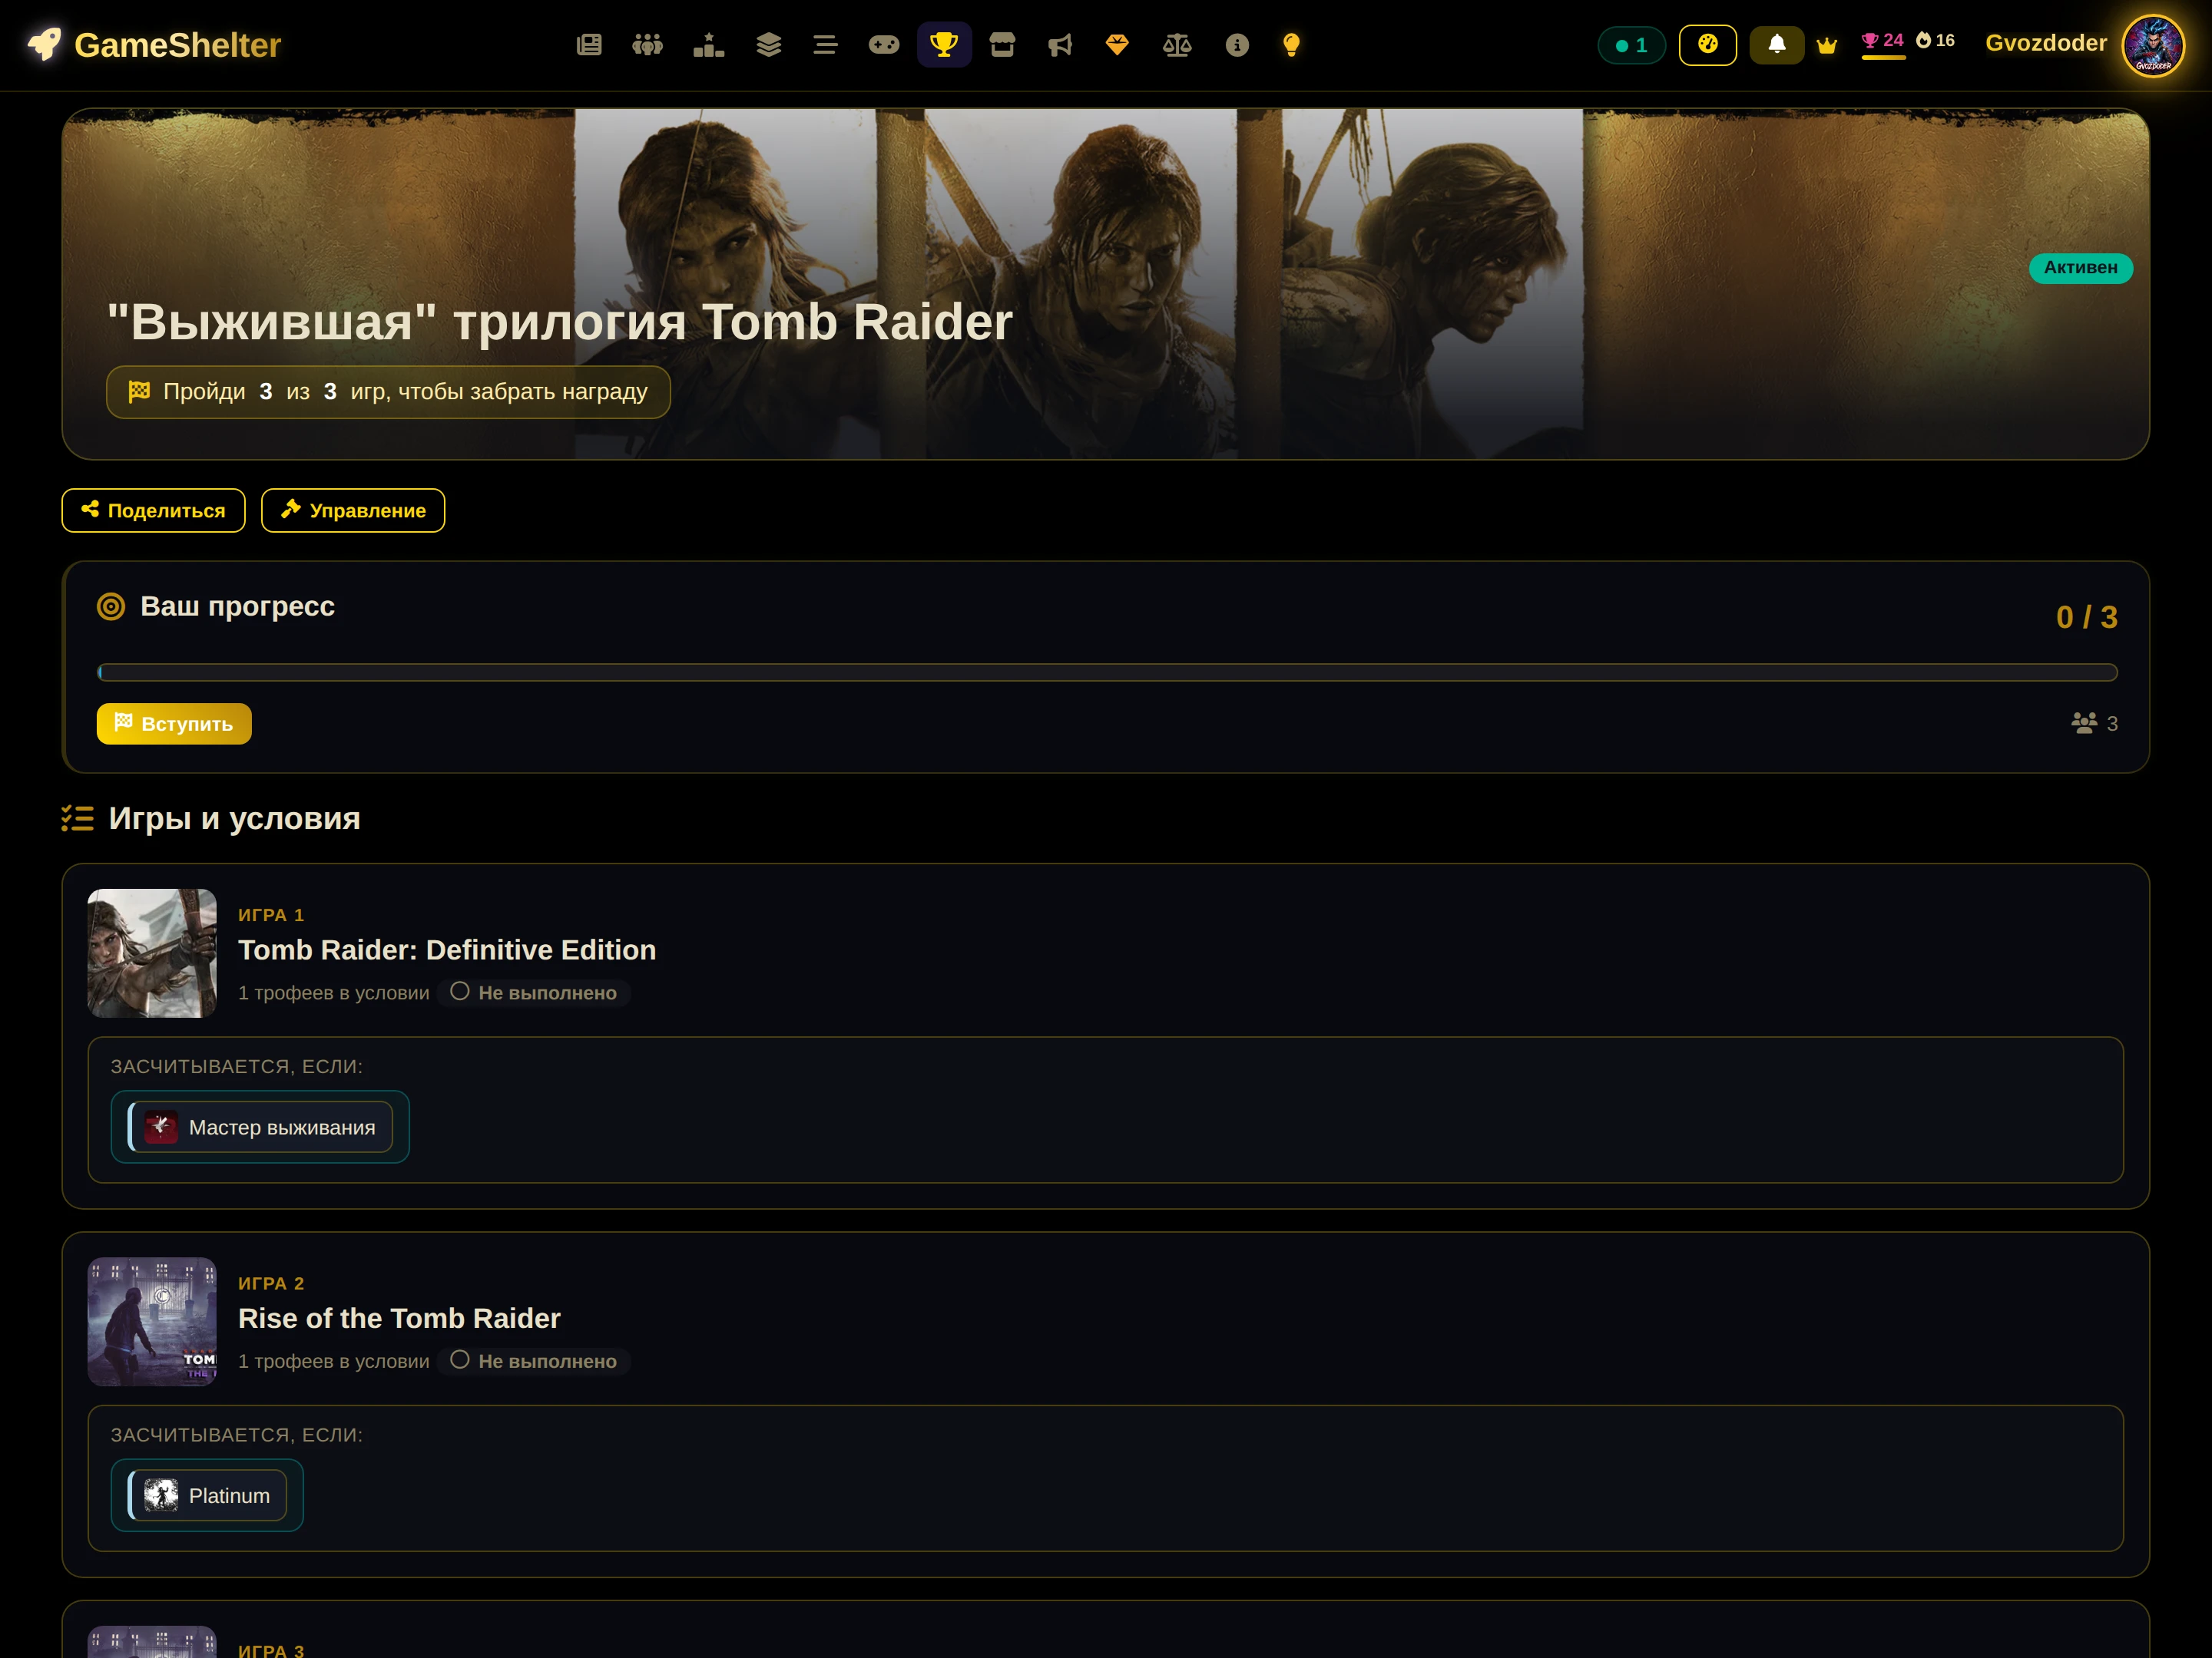The image size is (2212, 1658).
Task: Open the leaderboard podium icon
Action: (708, 45)
